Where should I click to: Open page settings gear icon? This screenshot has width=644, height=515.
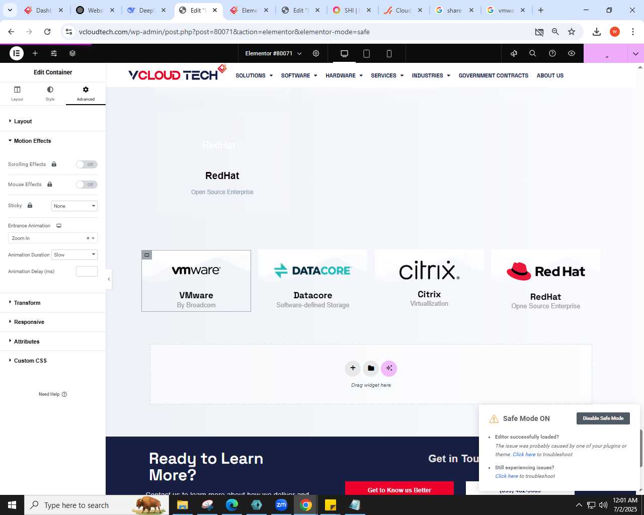[316, 53]
